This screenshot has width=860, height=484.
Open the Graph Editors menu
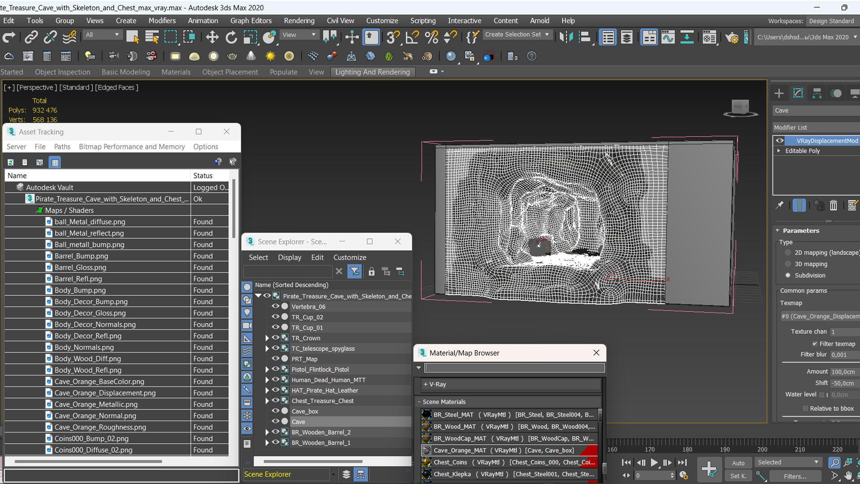click(251, 21)
